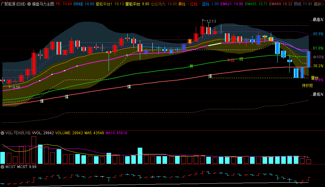
Task: Expand the MCST indicator panel arrow
Action: (x=2, y=167)
